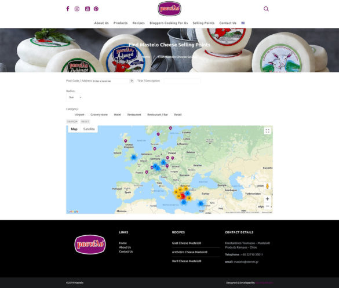Click the Post Code / Address input field

tap(109, 81)
